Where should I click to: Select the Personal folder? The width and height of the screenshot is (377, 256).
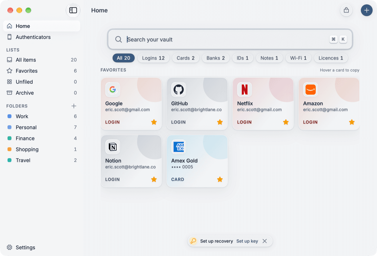click(42, 127)
